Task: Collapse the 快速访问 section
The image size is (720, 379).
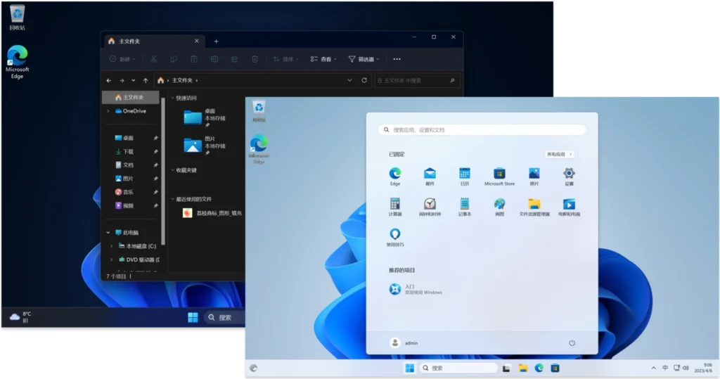Action: pos(173,98)
